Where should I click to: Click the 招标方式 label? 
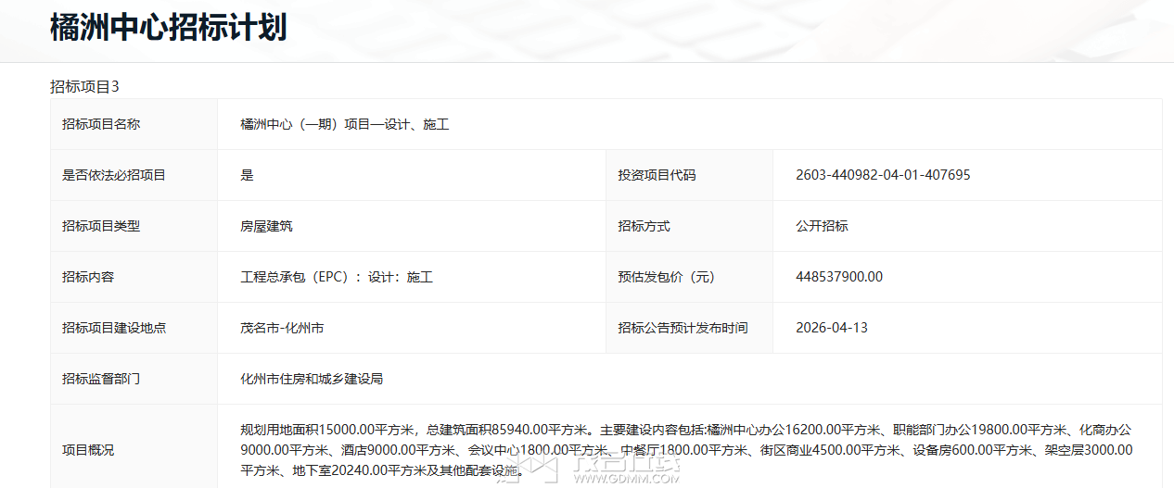coord(644,226)
